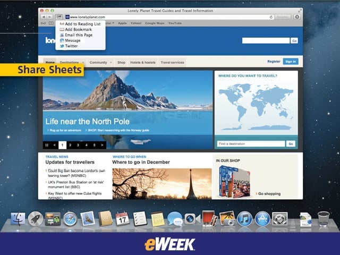Open Hotels & hostels tab

click(x=143, y=63)
